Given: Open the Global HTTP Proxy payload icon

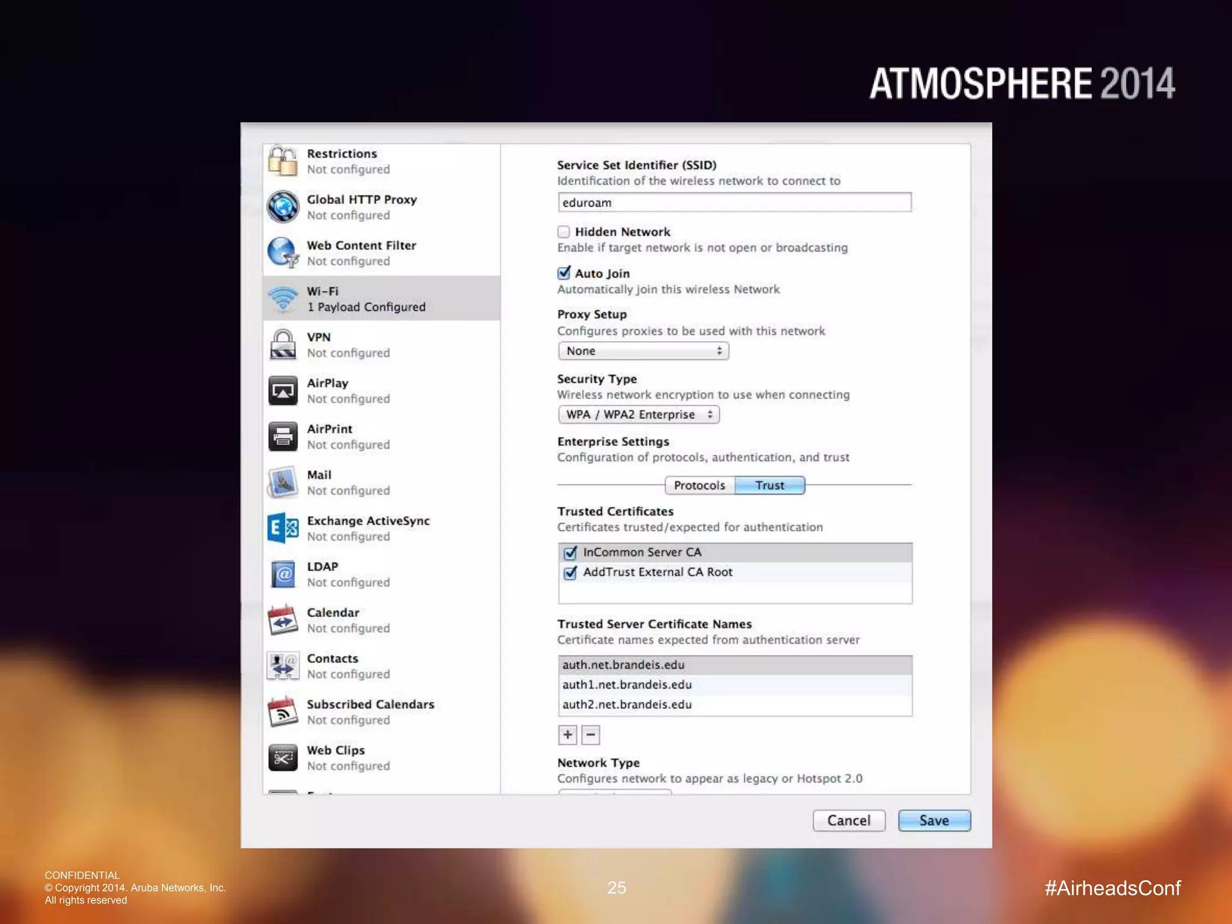Looking at the screenshot, I should coord(283,207).
